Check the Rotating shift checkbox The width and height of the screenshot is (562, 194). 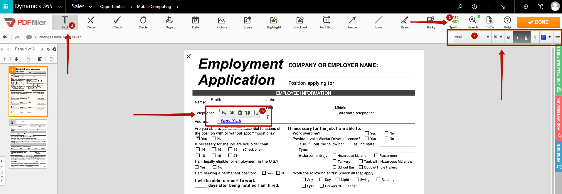tap(378, 179)
